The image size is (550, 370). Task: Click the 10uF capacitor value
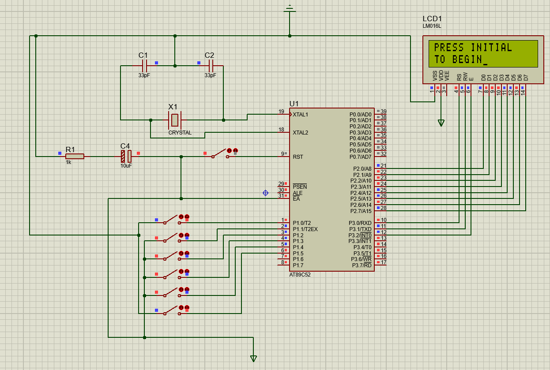[x=126, y=166]
